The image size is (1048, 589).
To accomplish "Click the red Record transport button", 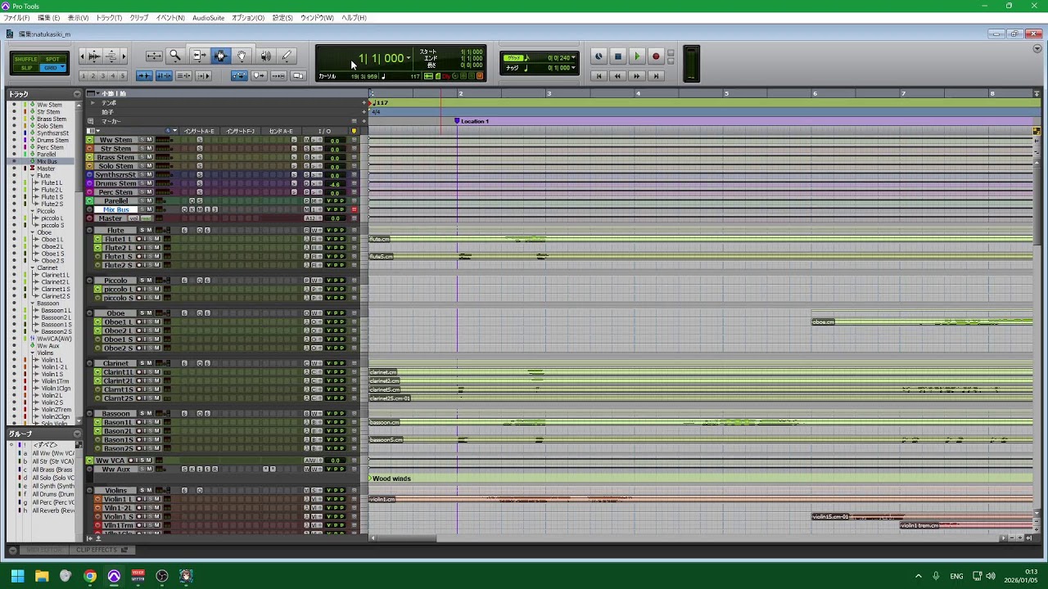I will [656, 56].
